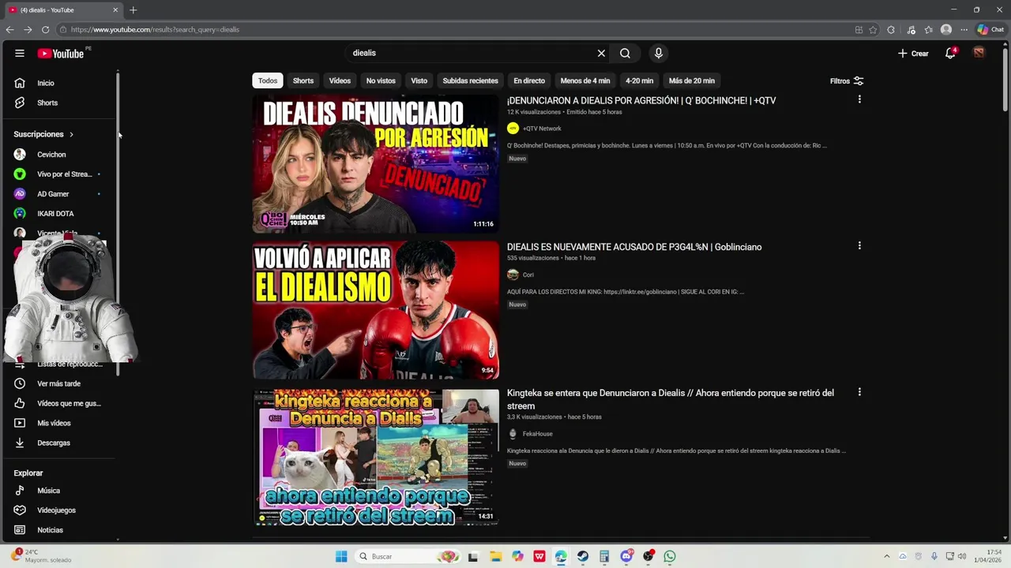
Task: Select the Menos de 4 min chip
Action: tap(585, 80)
